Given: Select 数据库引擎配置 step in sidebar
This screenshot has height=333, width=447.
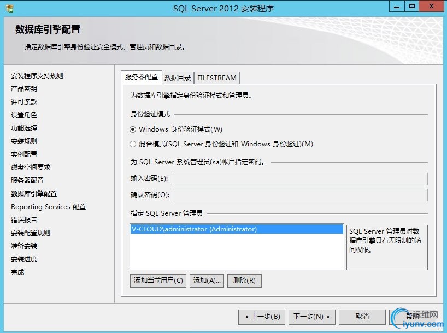Looking at the screenshot, I should click(x=34, y=194).
